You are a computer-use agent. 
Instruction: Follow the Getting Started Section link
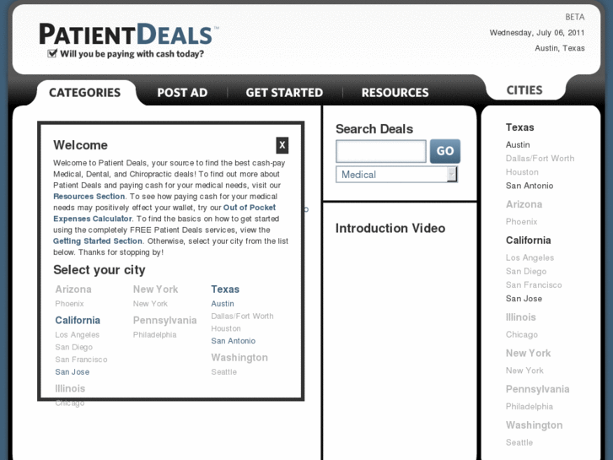point(98,241)
